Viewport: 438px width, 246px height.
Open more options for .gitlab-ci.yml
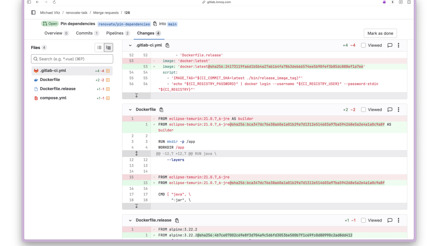pyautogui.click(x=399, y=45)
